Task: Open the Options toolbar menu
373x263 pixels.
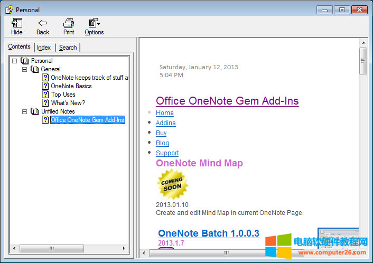Action: tap(94, 23)
